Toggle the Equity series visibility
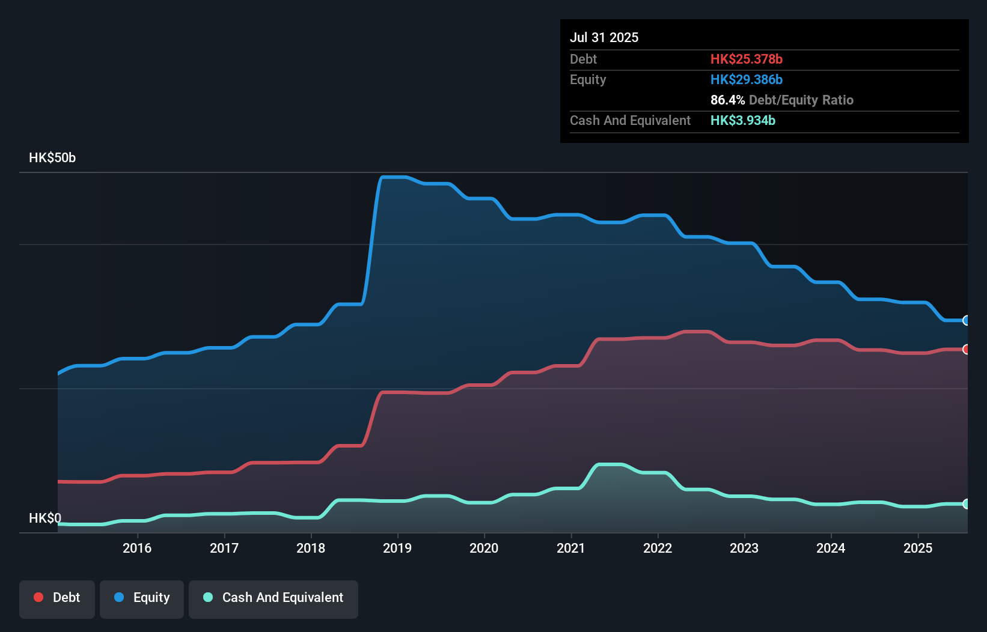Image resolution: width=987 pixels, height=632 pixels. pos(141,599)
